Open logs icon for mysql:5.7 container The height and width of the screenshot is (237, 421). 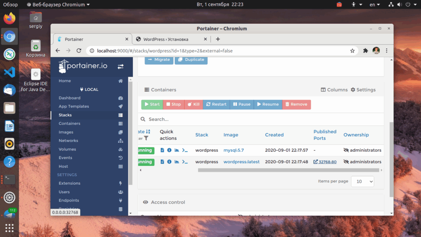[x=162, y=150]
